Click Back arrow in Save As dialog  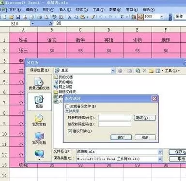120,71
